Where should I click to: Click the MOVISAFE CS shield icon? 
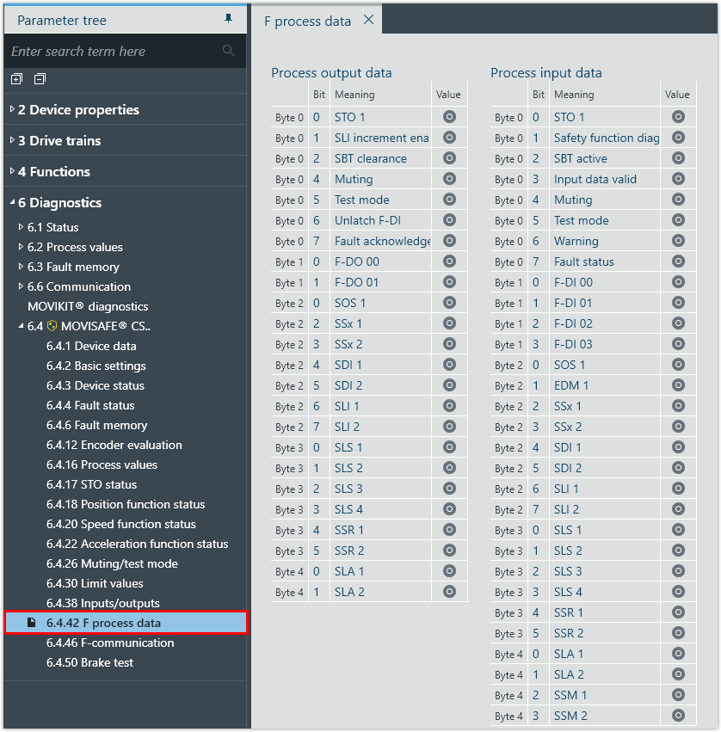click(52, 326)
